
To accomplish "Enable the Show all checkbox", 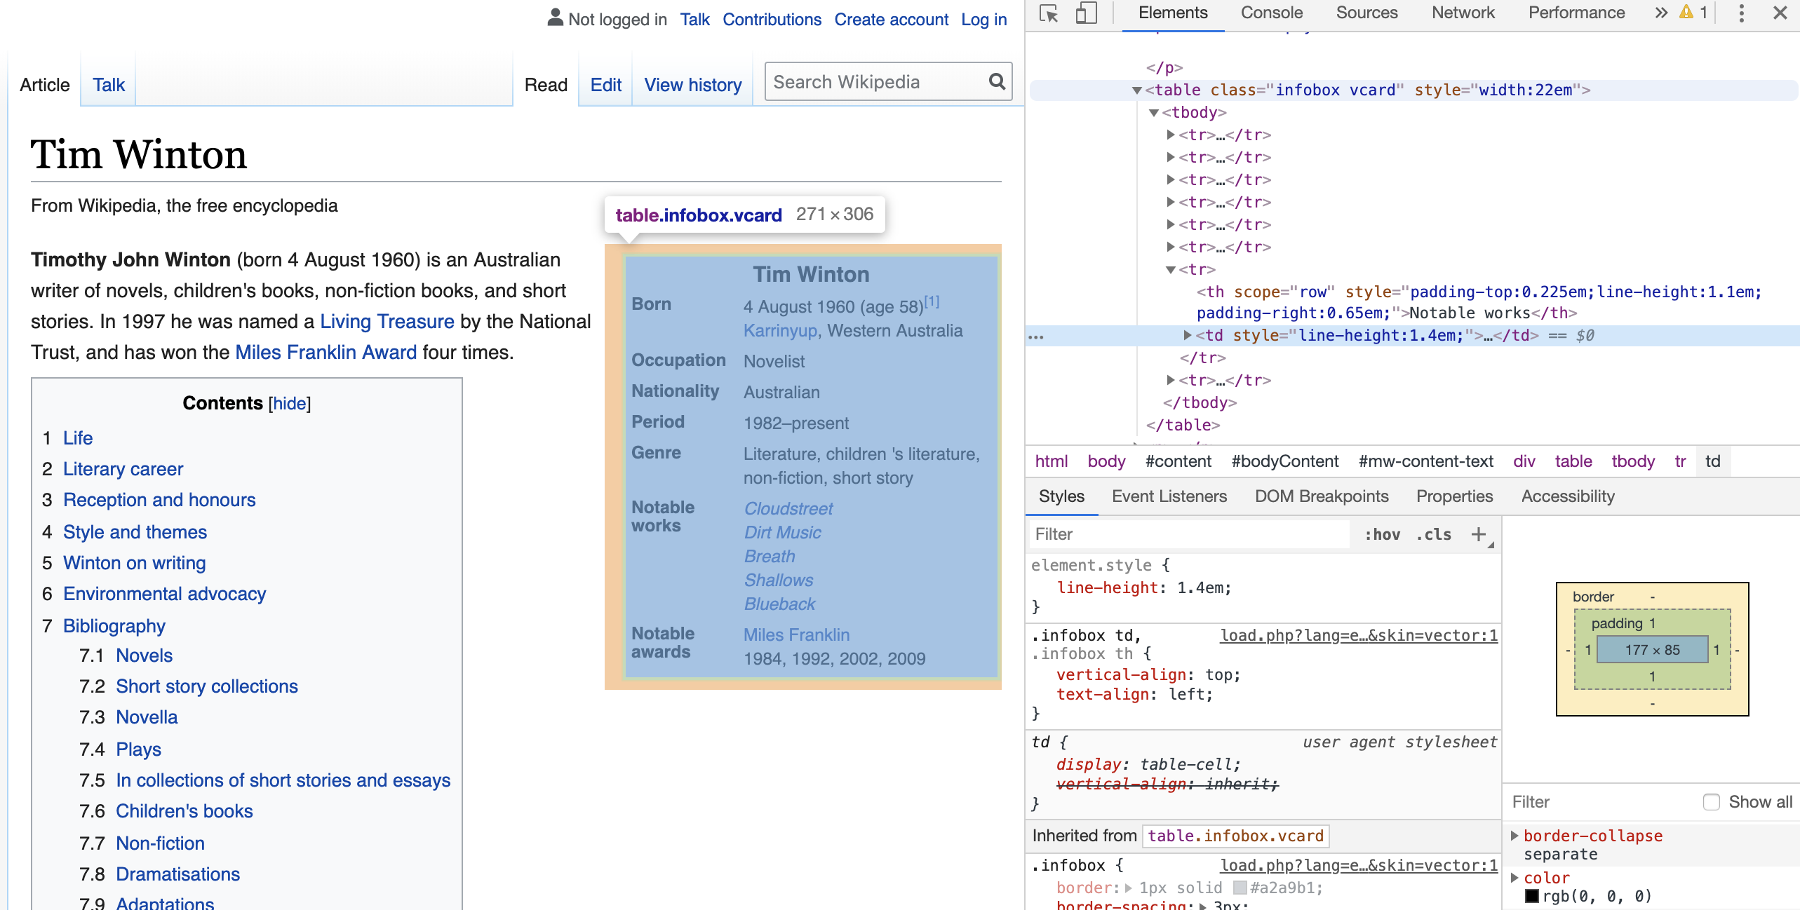I will click(x=1712, y=802).
